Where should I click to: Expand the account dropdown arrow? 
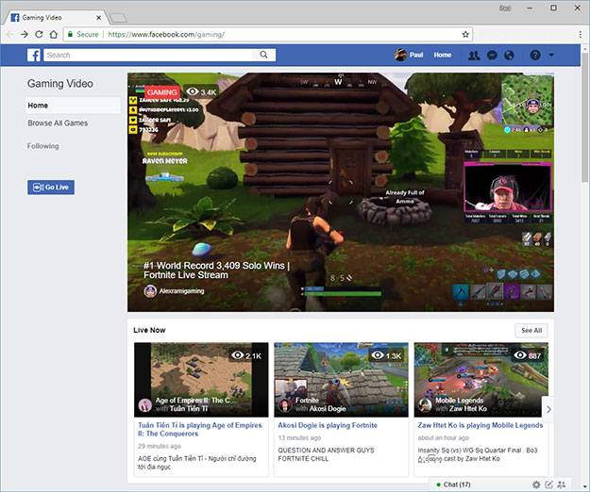click(x=551, y=55)
